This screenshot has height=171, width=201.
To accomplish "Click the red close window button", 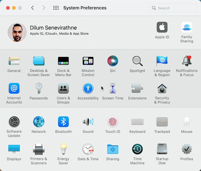I will coord(8,8).
